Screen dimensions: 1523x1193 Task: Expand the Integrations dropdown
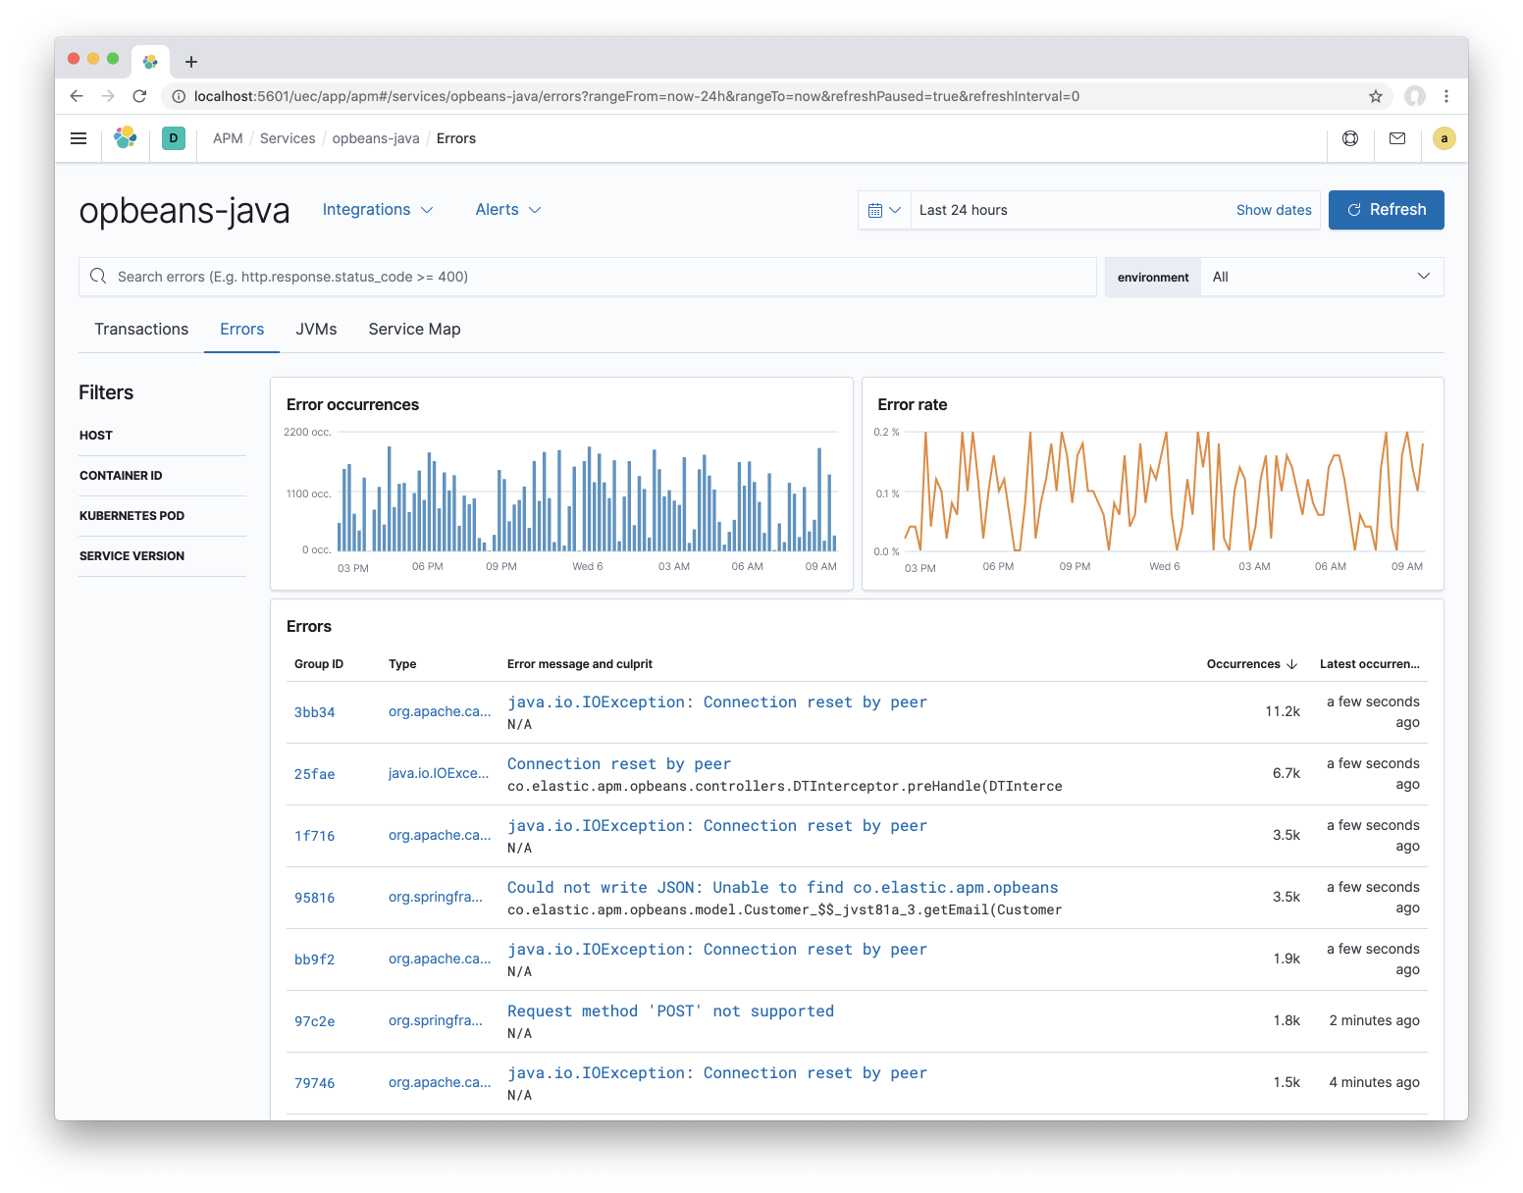pos(379,209)
